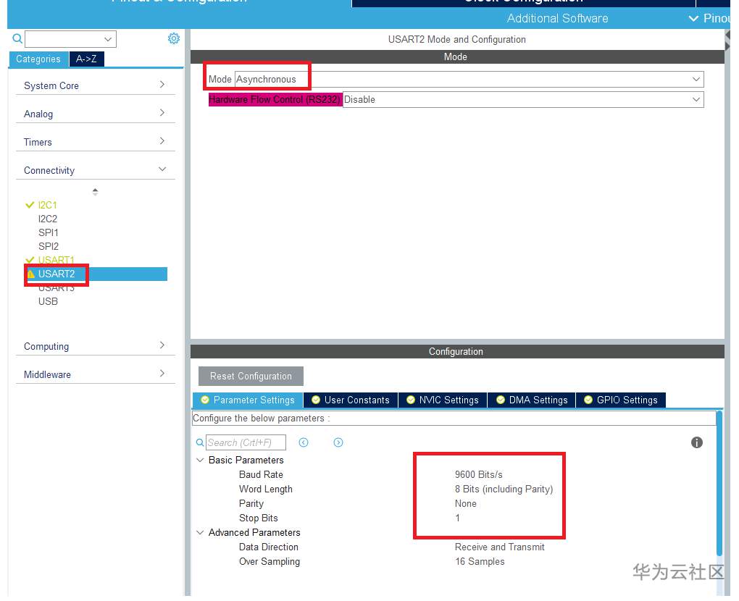Image resolution: width=739 pixels, height=601 pixels.
Task: Open the Pinout dropdown menu
Action: coord(710,18)
